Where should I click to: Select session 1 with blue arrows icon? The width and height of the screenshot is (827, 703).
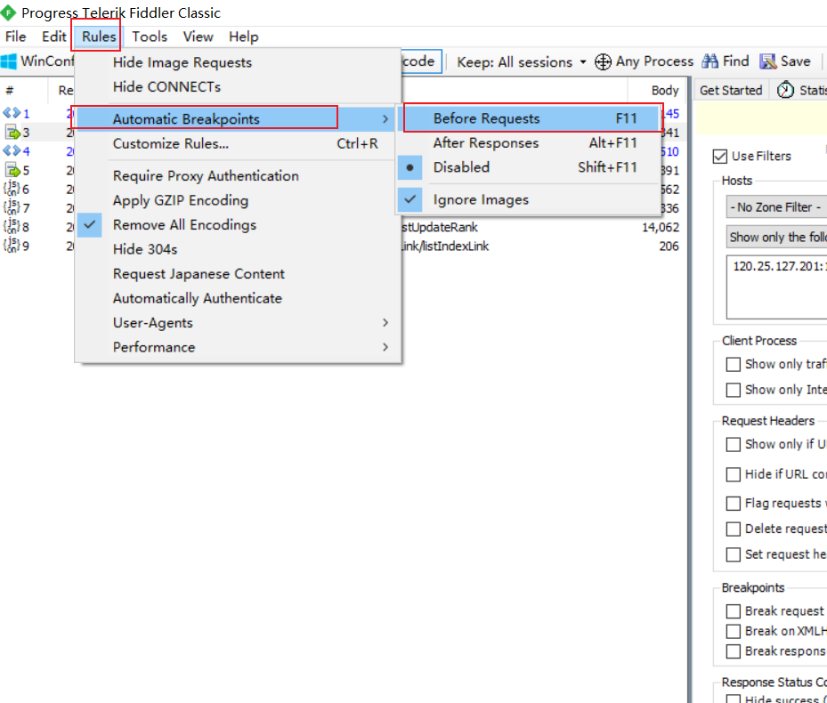12,113
